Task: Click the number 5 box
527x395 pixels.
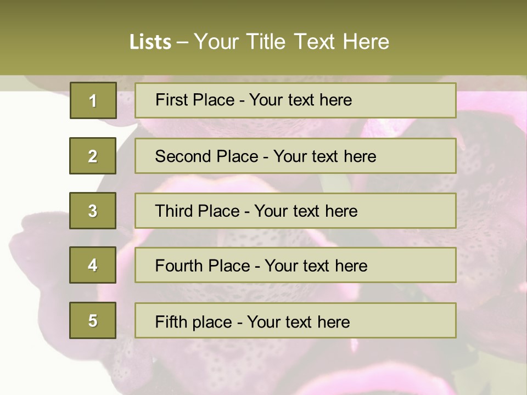Action: tap(93, 320)
